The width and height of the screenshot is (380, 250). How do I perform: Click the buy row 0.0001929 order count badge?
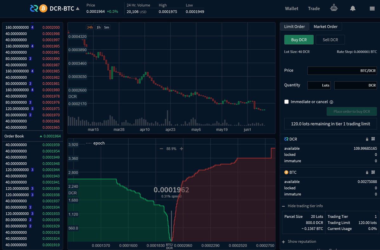click(x=30, y=226)
